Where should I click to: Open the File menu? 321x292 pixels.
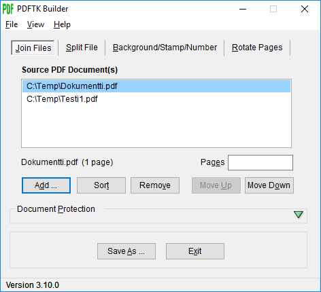12,24
